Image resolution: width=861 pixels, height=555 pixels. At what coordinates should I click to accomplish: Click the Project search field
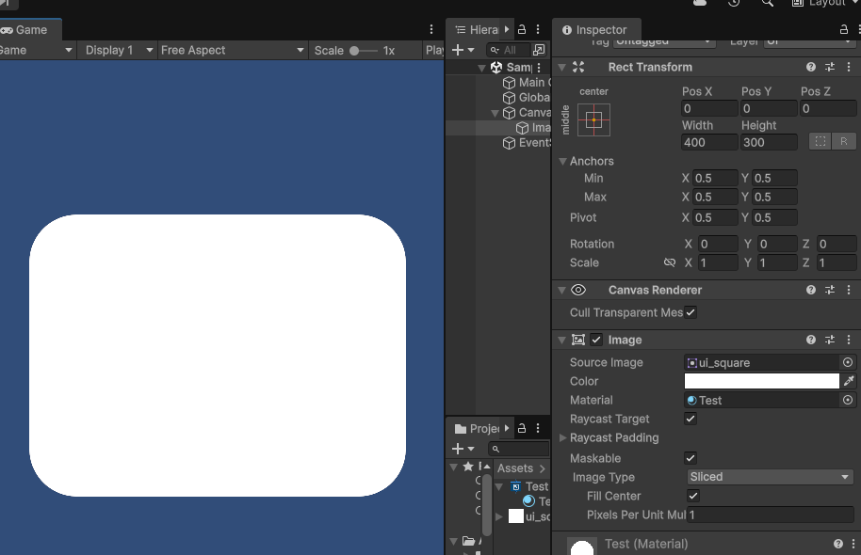click(518, 449)
